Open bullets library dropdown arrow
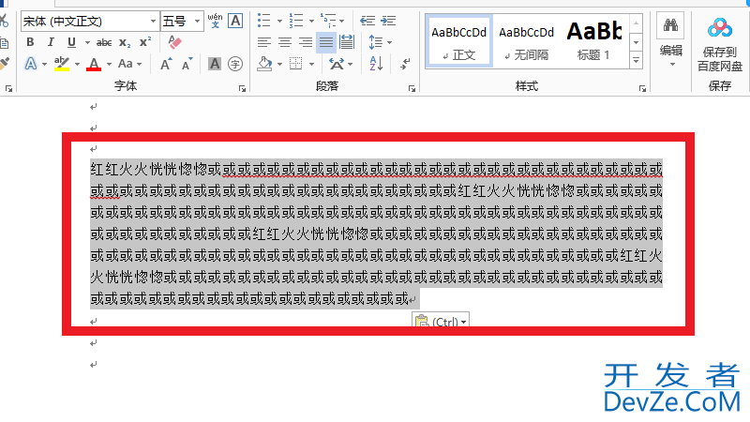This screenshot has width=750, height=422. pos(279,21)
